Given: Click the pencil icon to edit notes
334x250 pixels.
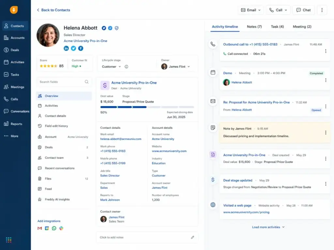Looking at the screenshot, I should (192, 237).
